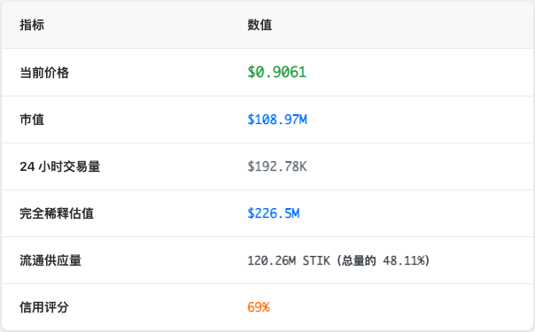Click the valuation value $226.5M
Viewport: 535px width, 332px height.
click(274, 213)
